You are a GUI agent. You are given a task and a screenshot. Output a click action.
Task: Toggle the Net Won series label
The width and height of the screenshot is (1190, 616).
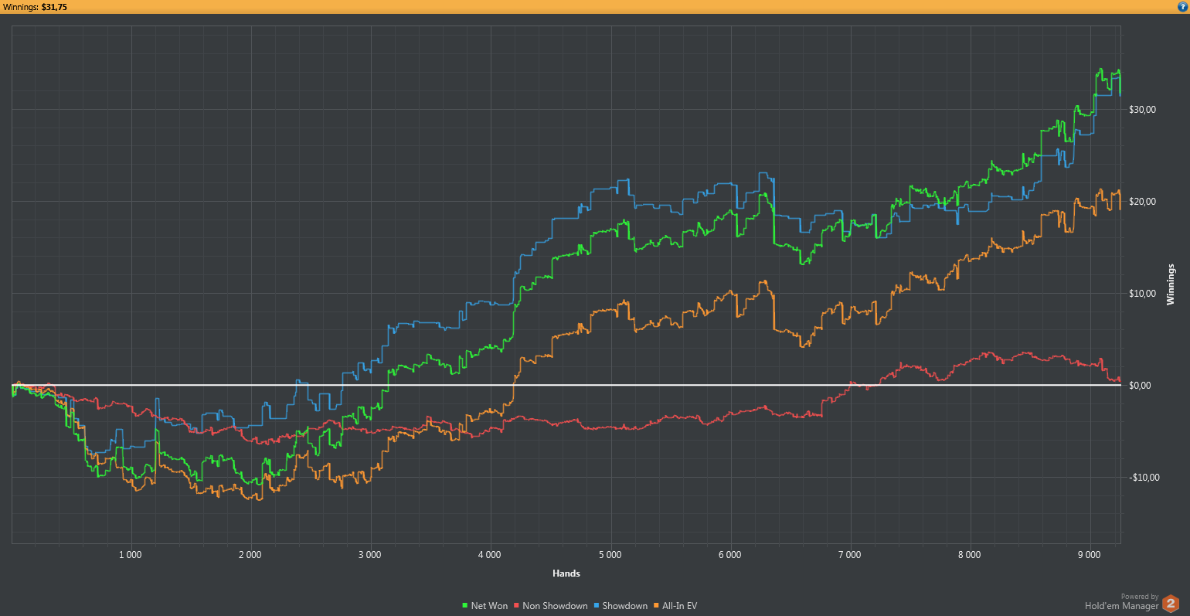coord(489,606)
